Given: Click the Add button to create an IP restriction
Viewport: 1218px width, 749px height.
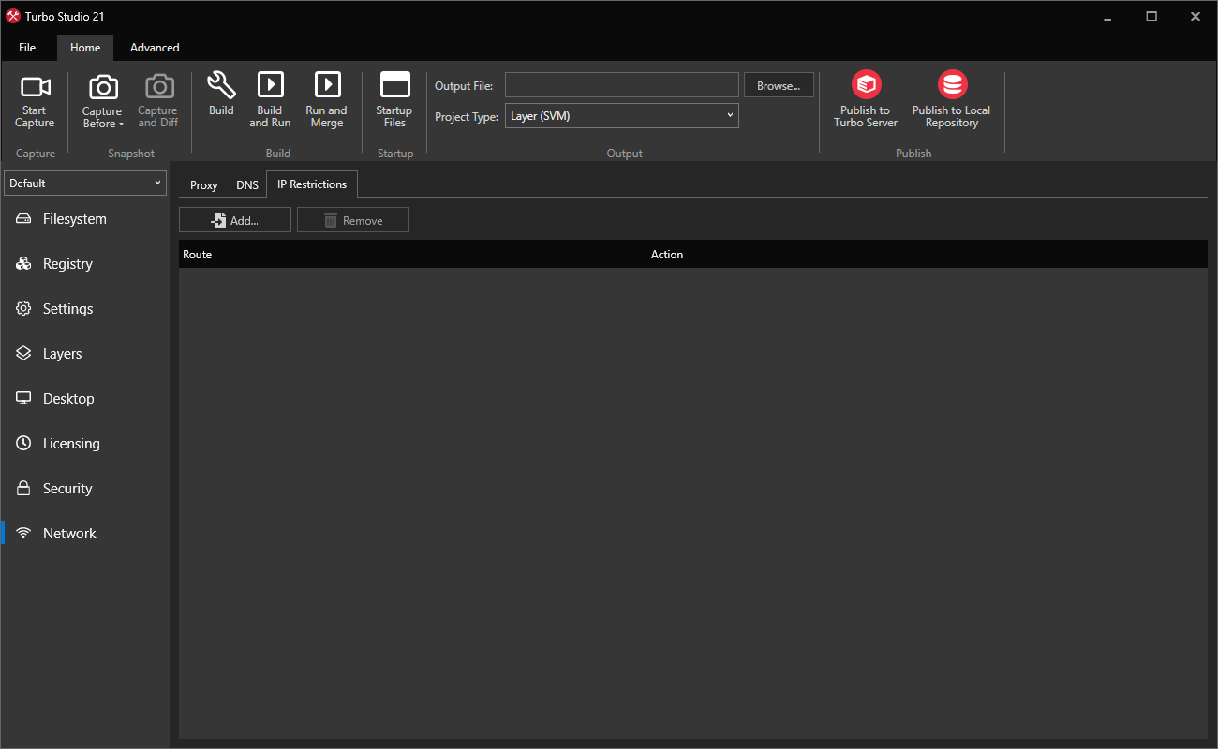Looking at the screenshot, I should (x=234, y=219).
